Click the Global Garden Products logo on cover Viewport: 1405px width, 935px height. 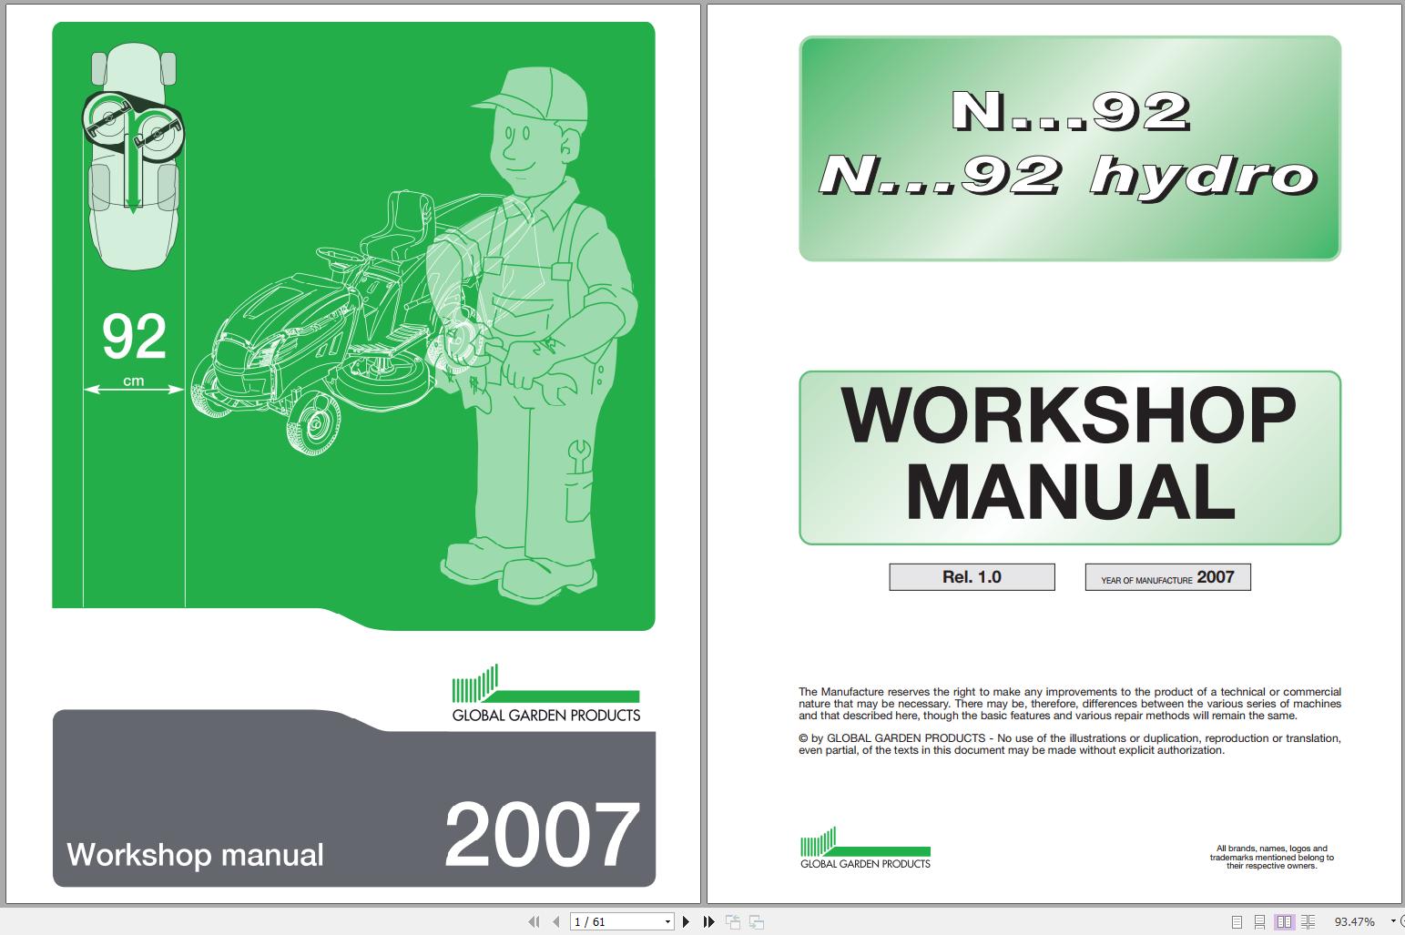[546, 693]
